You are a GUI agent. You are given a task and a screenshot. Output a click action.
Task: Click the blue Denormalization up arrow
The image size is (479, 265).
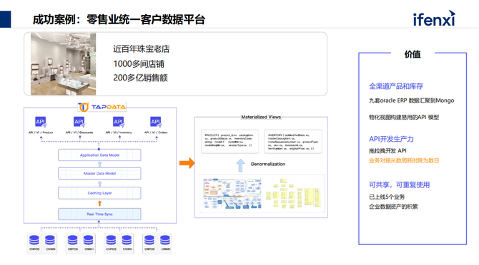click(x=240, y=165)
